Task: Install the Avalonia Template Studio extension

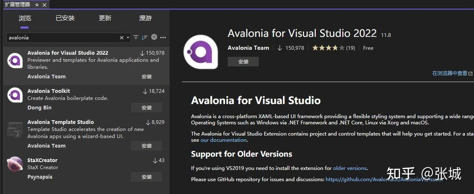Action: [147, 146]
